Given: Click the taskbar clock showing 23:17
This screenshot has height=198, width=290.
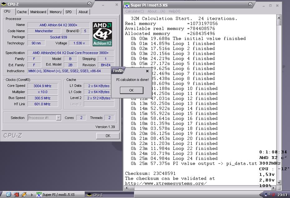Looking at the screenshot, I should pyautogui.click(x=282, y=195).
